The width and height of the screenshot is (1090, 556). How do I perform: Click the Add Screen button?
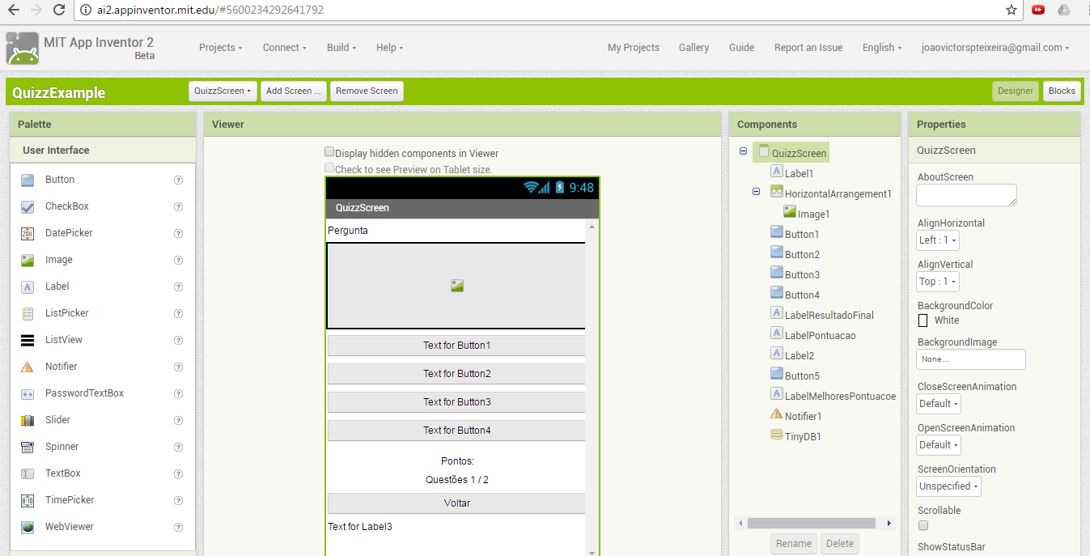[x=294, y=91]
